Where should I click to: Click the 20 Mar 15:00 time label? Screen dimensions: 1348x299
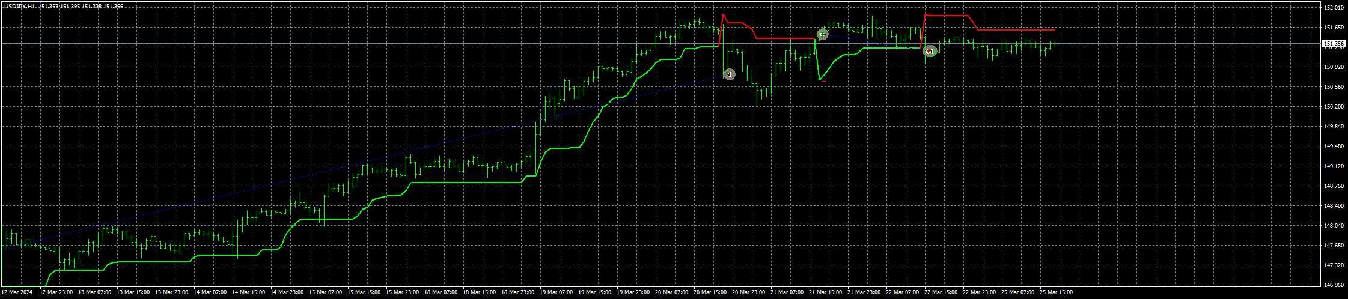click(x=710, y=292)
